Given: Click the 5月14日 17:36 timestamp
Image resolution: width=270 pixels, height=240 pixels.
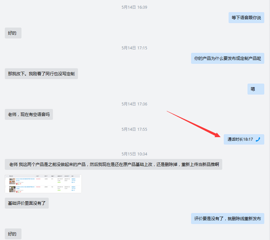Looking at the screenshot, I should click(134, 104).
